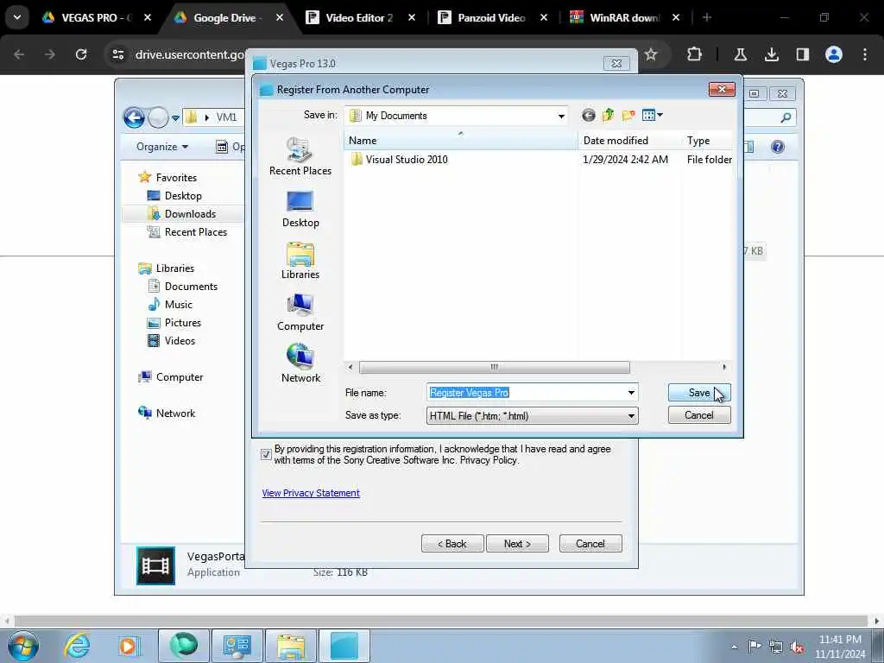Viewport: 884px width, 663px height.
Task: Click the Explorer help question mark icon
Action: coord(778,147)
